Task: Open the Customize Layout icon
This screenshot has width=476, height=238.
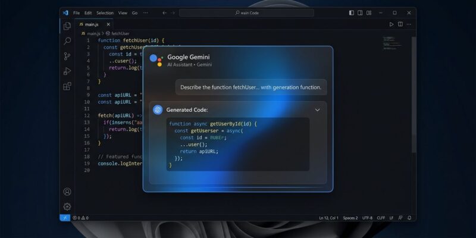Action: 369,12
